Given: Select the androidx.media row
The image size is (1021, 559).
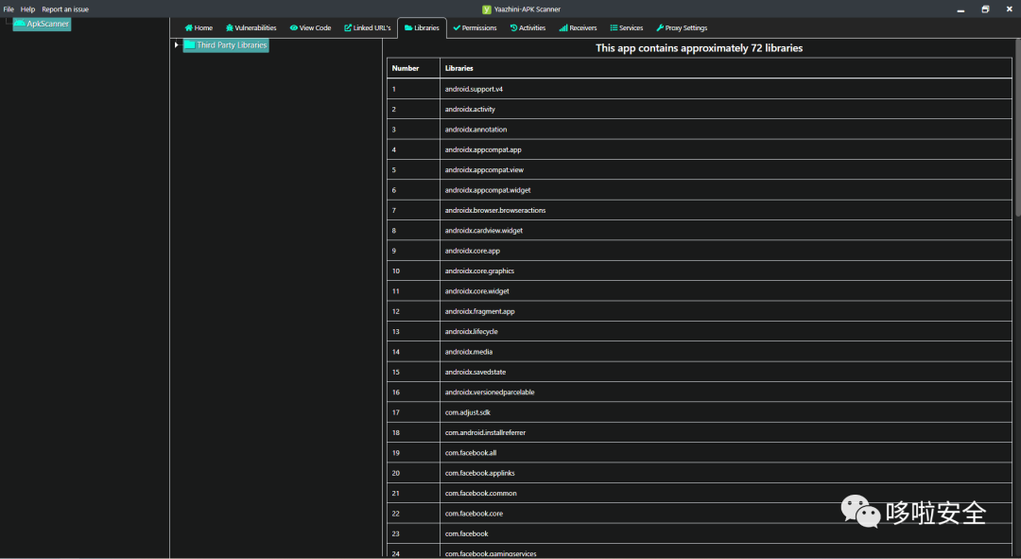Looking at the screenshot, I should 699,351.
